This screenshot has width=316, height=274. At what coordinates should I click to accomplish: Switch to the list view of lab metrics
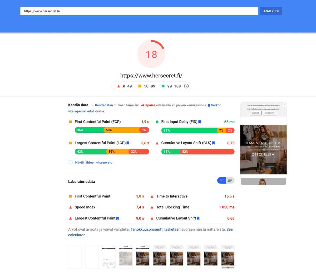coord(230,180)
